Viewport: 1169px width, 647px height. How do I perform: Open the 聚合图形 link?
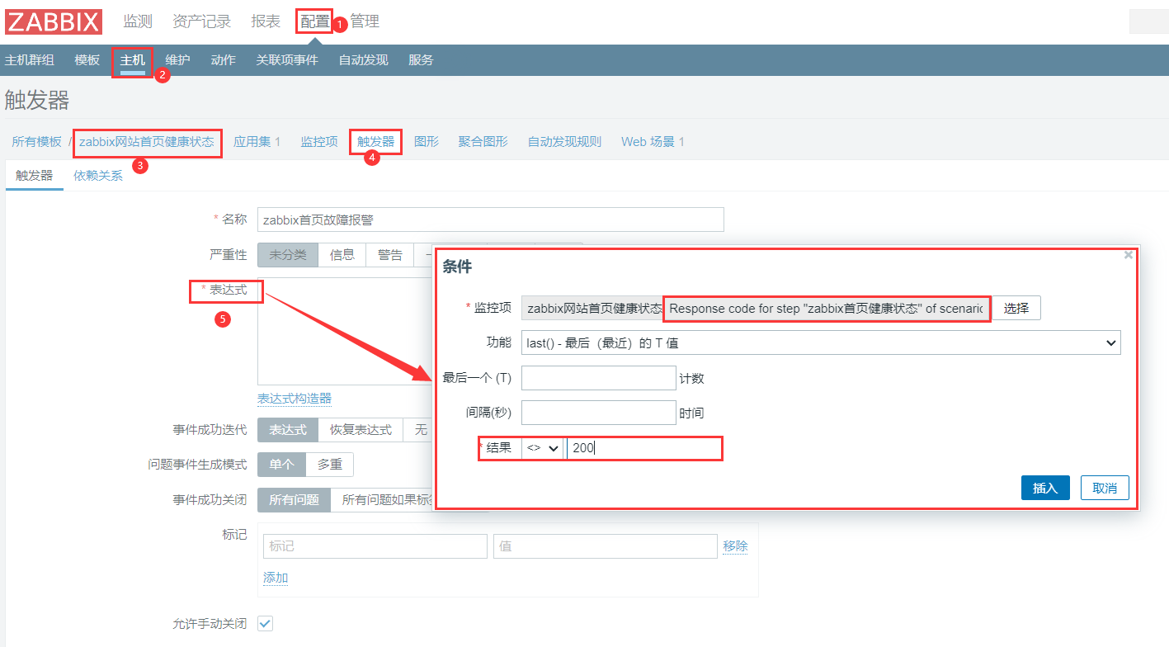click(483, 142)
